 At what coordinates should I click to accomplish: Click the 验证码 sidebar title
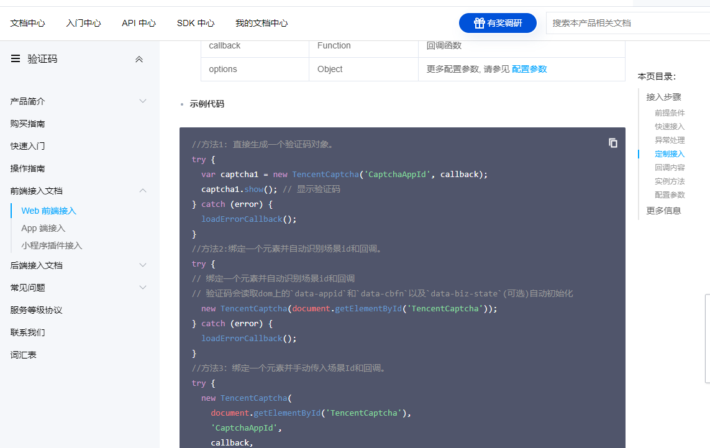click(x=43, y=59)
